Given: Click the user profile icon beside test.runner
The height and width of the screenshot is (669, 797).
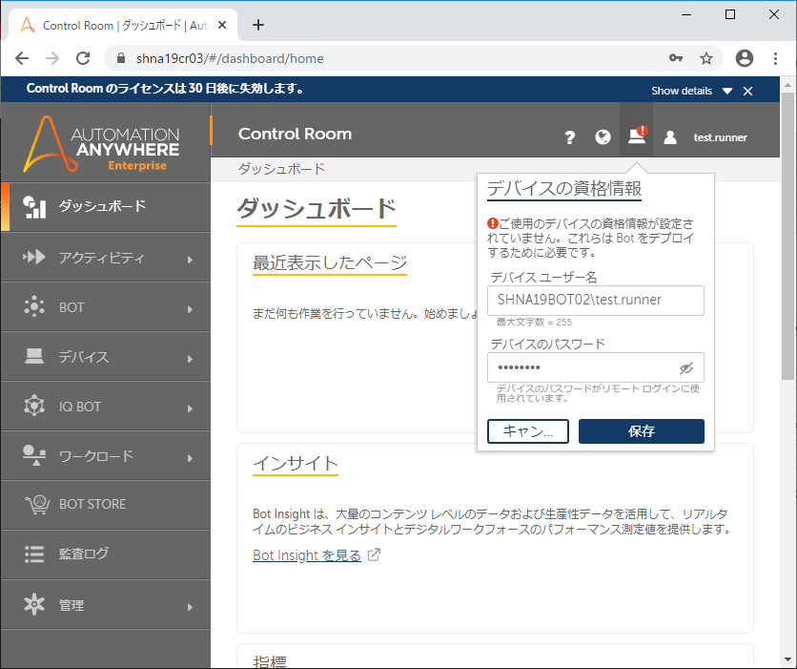Looking at the screenshot, I should (670, 137).
